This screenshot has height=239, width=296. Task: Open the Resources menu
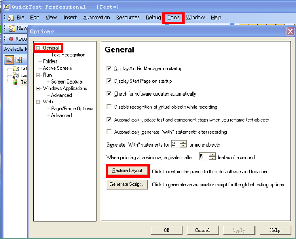click(128, 18)
